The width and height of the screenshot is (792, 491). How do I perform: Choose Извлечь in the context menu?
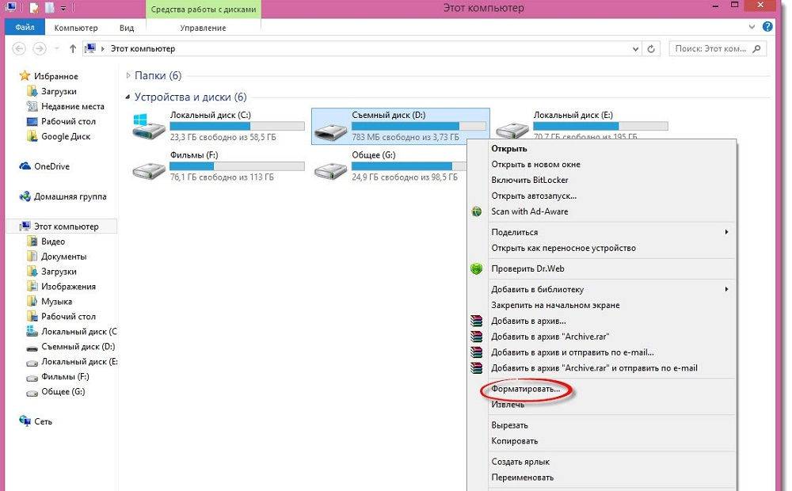[508, 405]
